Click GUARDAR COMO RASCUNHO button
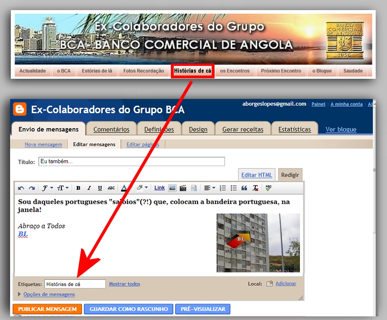The image size is (387, 320). tap(128, 309)
